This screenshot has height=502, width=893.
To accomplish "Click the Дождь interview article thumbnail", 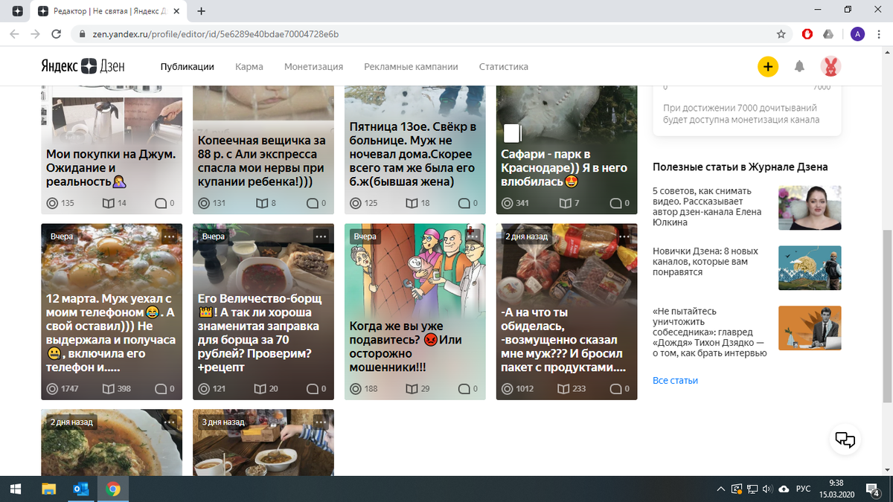I will click(x=810, y=328).
